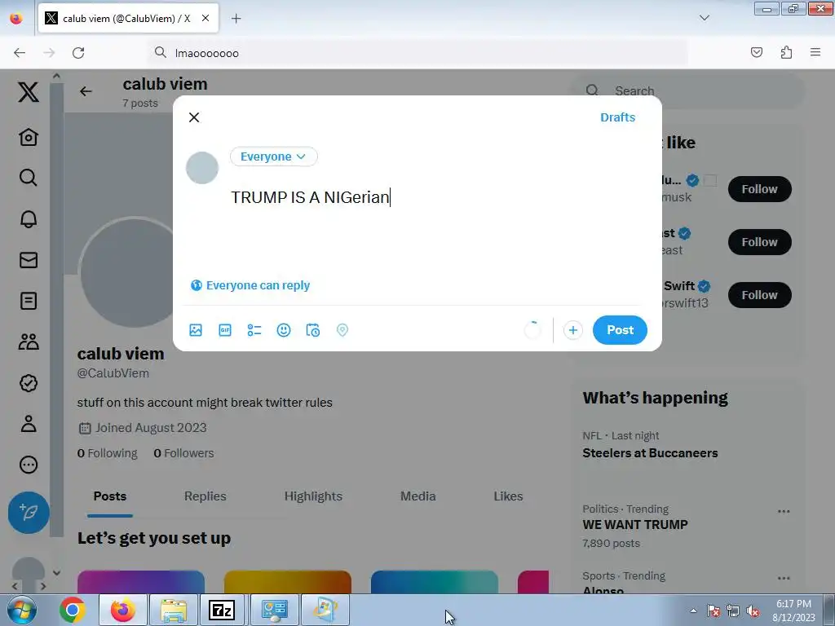This screenshot has height=626, width=835.
Task: Reload the page
Action: tap(78, 53)
